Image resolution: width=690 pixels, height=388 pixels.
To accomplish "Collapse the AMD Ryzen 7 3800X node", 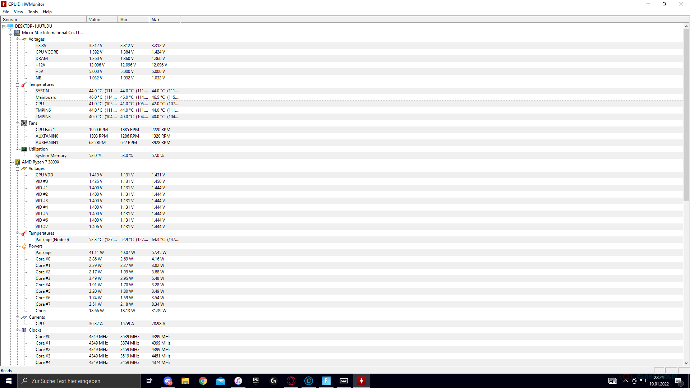I will 11,162.
